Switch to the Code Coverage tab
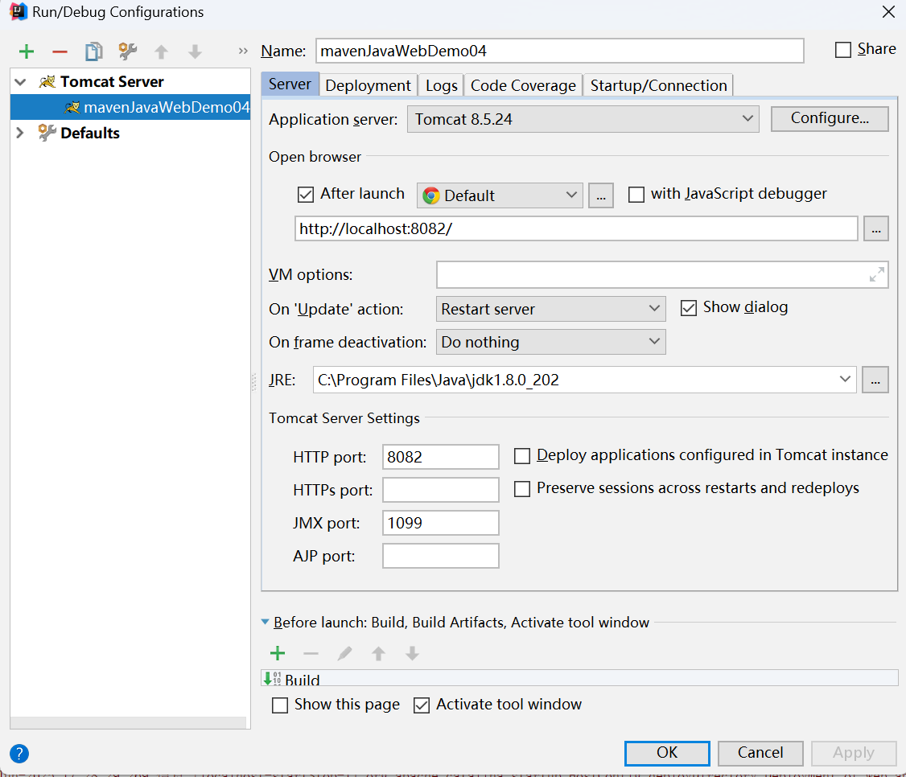 click(523, 85)
